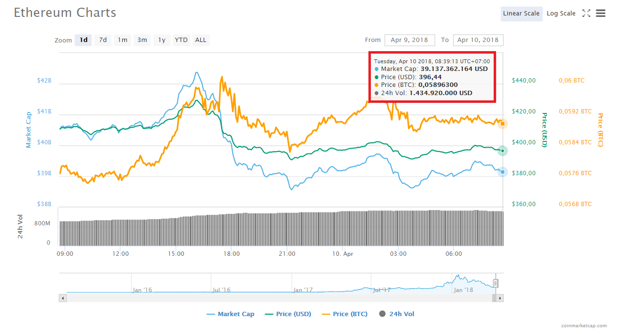Viewport: 630px width, 334px height.
Task: Select the 1m zoom range
Action: (122, 40)
